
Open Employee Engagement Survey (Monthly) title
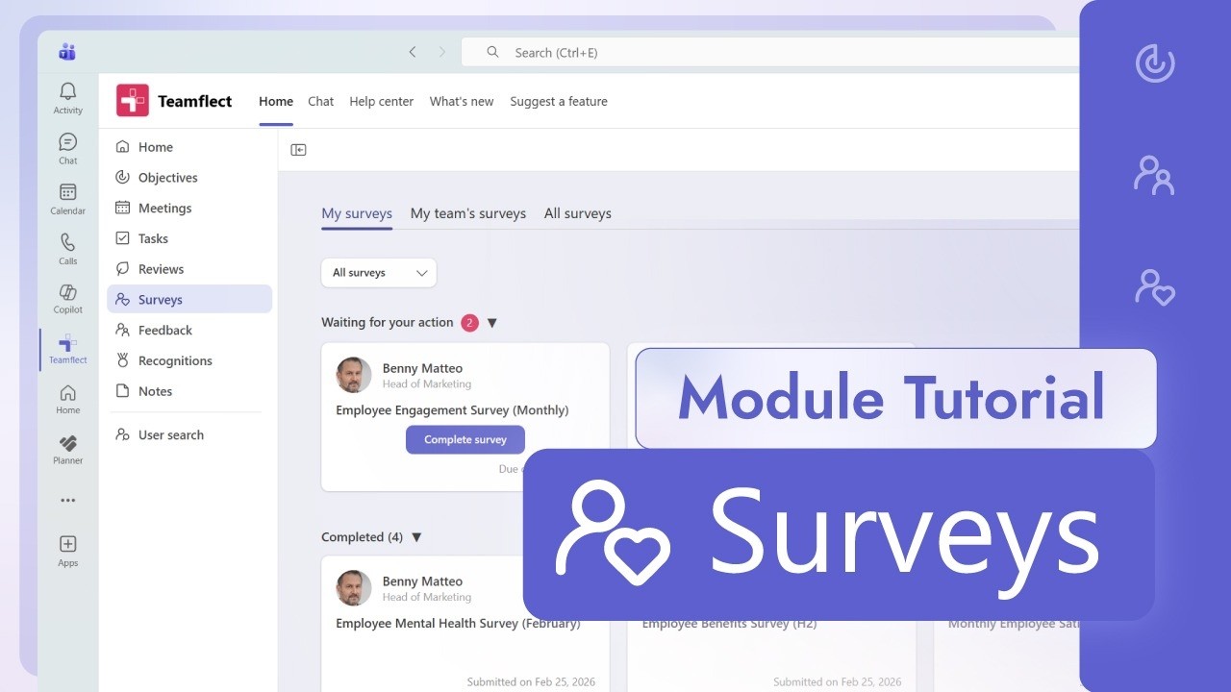click(452, 410)
